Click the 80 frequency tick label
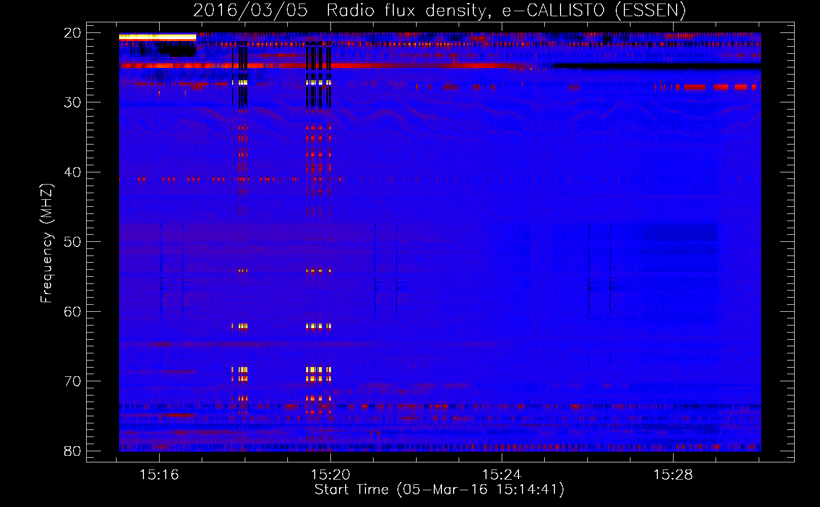This screenshot has width=820, height=507. pos(72,451)
